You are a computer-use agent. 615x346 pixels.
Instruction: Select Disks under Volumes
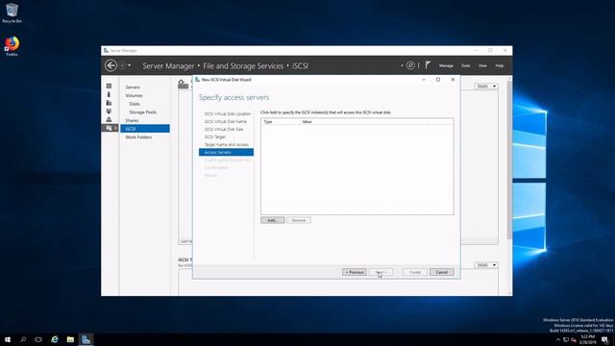135,104
